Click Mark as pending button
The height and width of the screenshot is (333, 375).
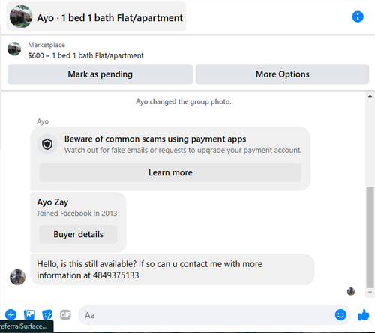coord(100,74)
